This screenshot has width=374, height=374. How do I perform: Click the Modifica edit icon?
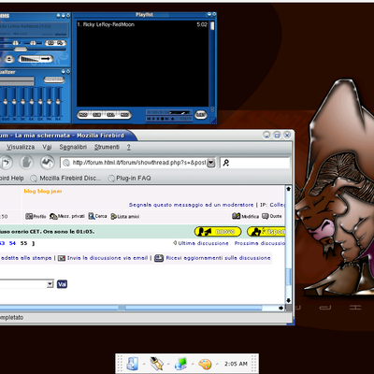click(x=236, y=216)
